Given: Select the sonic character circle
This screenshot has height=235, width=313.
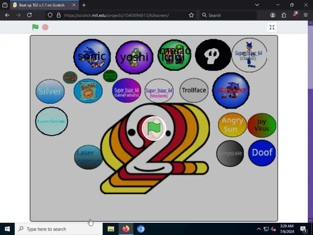Looking at the screenshot, I should click(92, 57).
